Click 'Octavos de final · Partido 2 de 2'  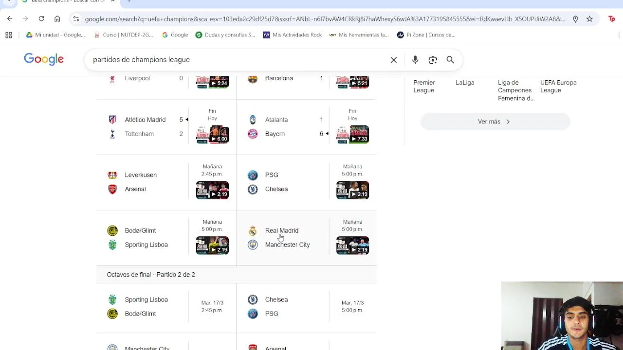click(151, 275)
